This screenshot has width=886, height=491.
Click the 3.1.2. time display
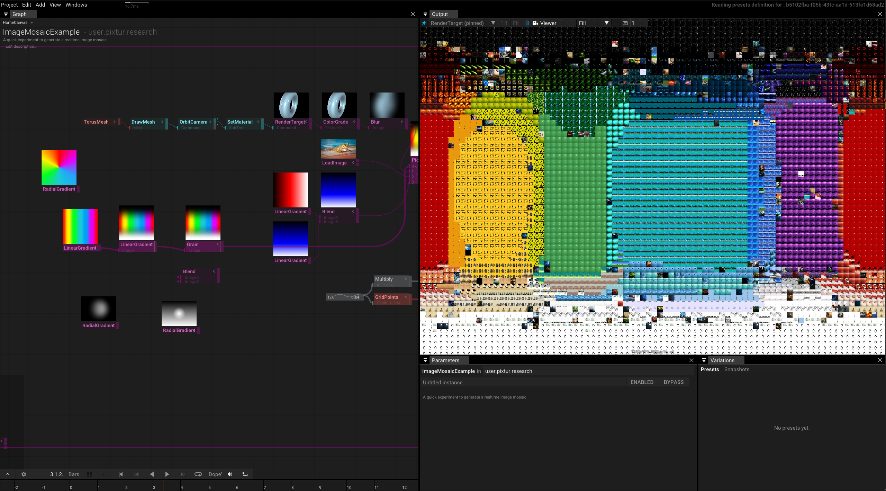(56, 474)
